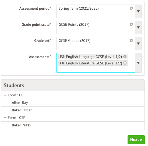Clear the Spring Term assessment period selection
This screenshot has height=146, width=148.
click(x=131, y=8)
